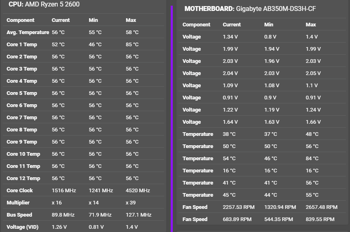Click the 'x 14' minimum multiplier value
The height and width of the screenshot is (232, 350).
coord(93,203)
